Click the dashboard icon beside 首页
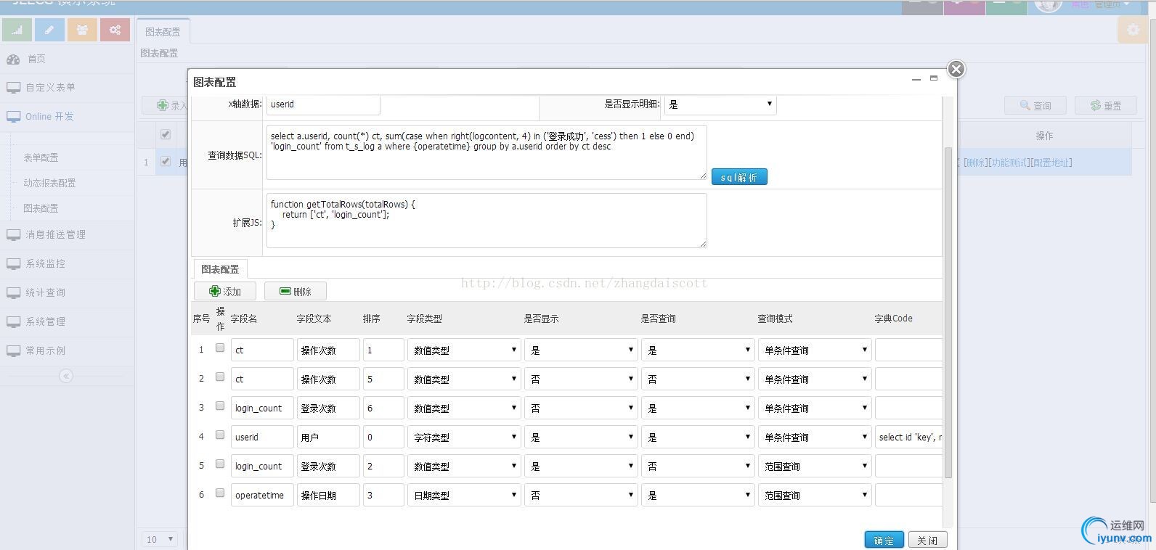Image resolution: width=1156 pixels, height=550 pixels. coord(13,59)
